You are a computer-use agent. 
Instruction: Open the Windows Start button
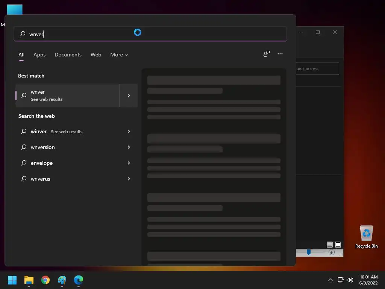click(x=12, y=280)
